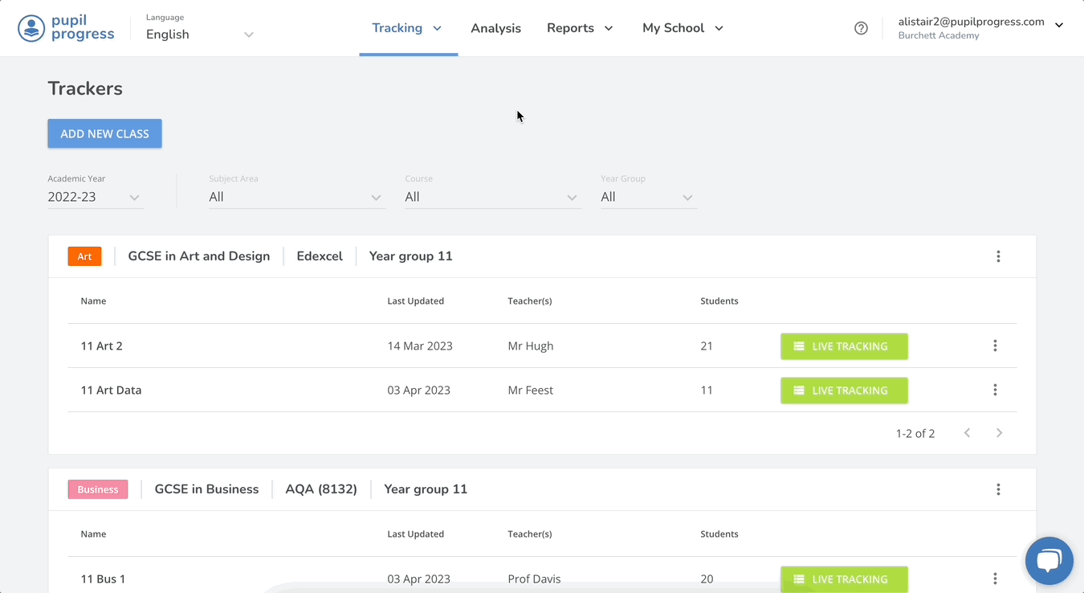The width and height of the screenshot is (1084, 593).
Task: Open options menu for Art course card
Action: pos(998,256)
